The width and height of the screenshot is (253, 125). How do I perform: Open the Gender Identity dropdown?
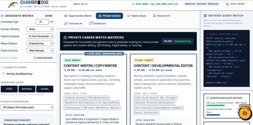[x=40, y=29]
